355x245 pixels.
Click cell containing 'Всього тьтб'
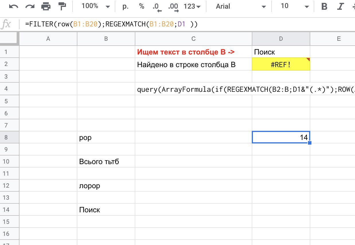coord(106,162)
